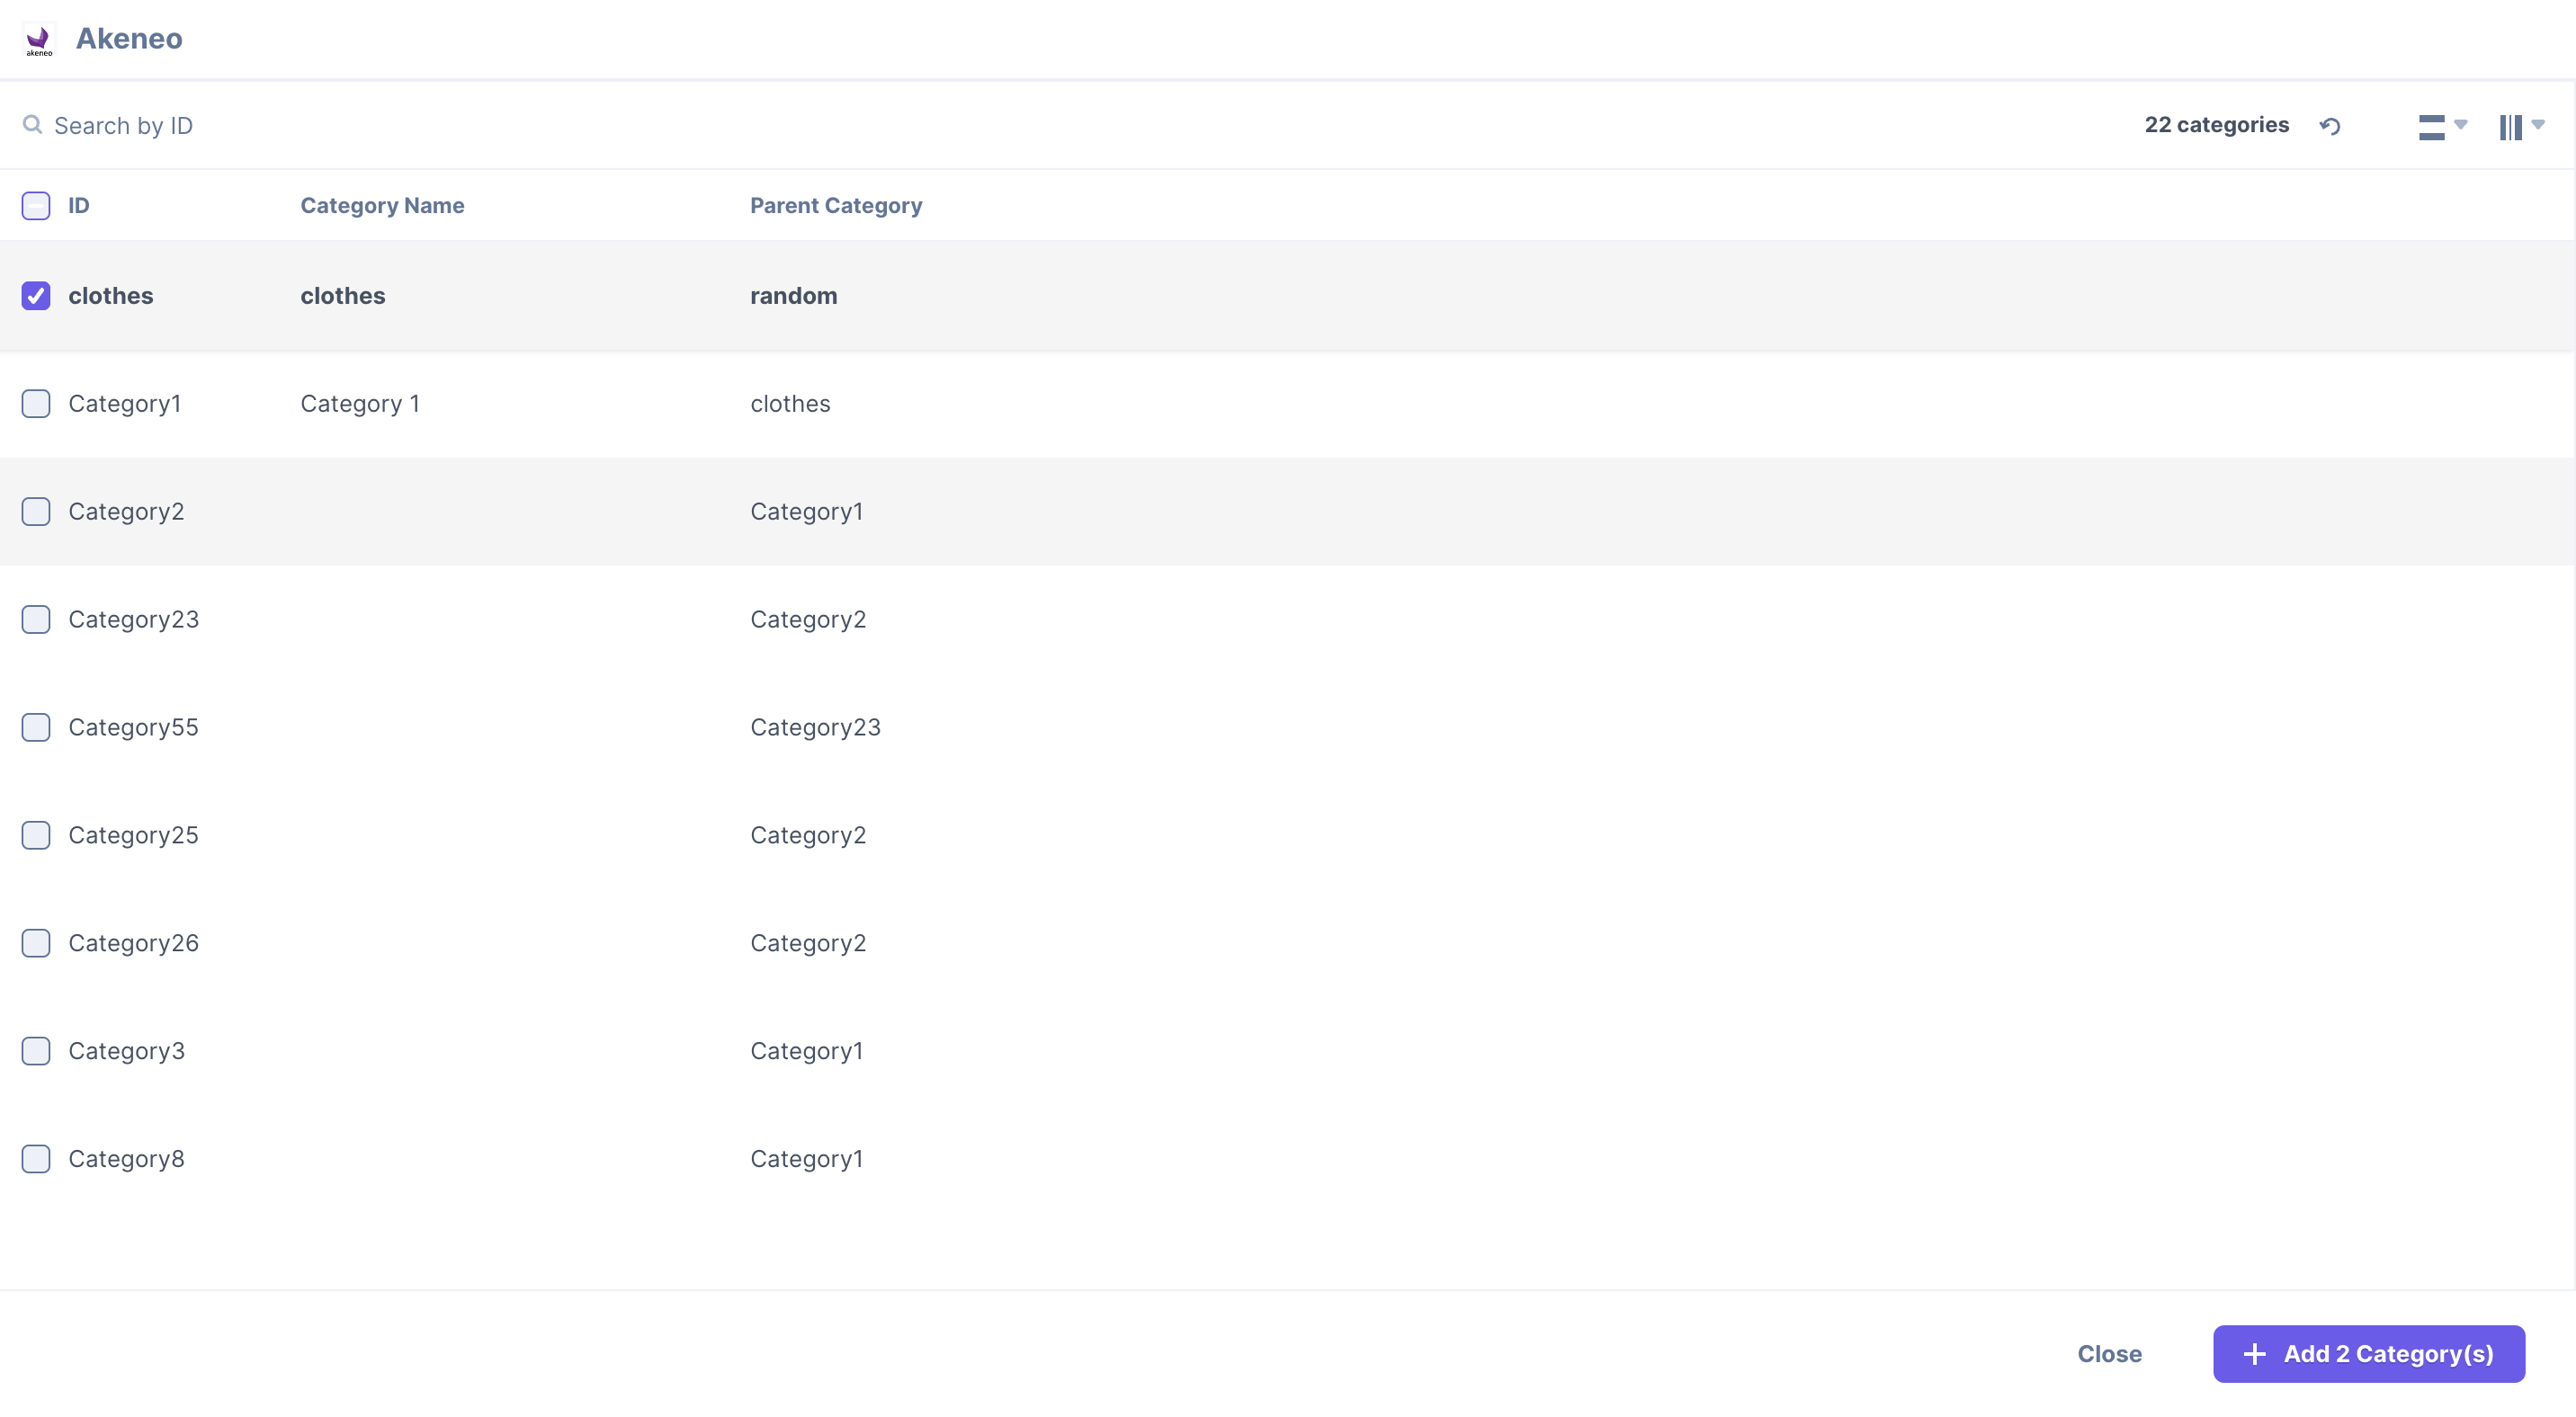Screen dimensions: 2576x1417
Task: Click the Category2 ID cell
Action: tap(126, 512)
